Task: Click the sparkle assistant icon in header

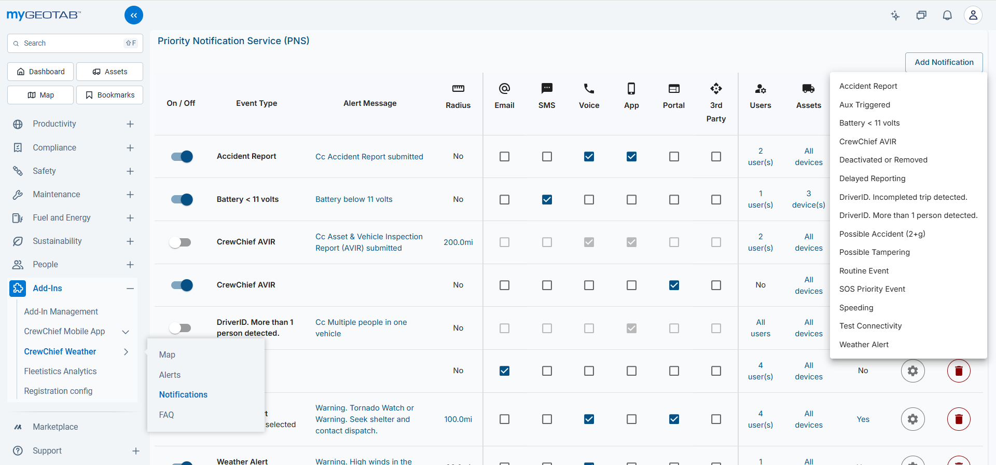Action: click(x=895, y=15)
